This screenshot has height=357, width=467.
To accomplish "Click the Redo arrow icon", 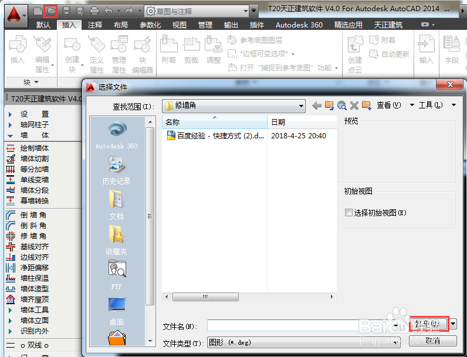I will [129, 11].
